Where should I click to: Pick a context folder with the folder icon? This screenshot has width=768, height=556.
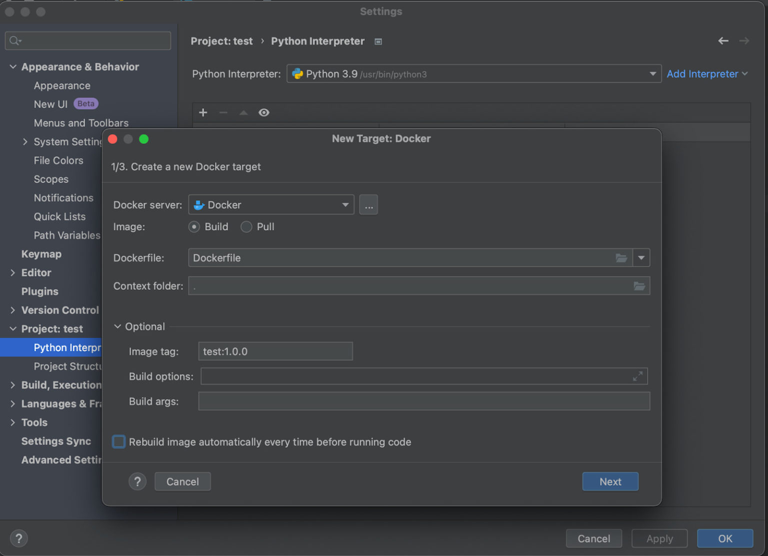click(x=639, y=286)
